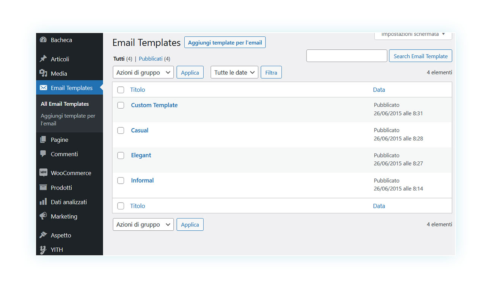Open Commenti menu item

(69, 154)
